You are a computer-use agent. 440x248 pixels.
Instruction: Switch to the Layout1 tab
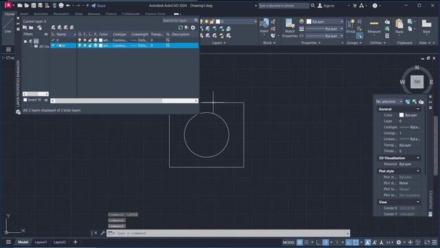pos(41,242)
